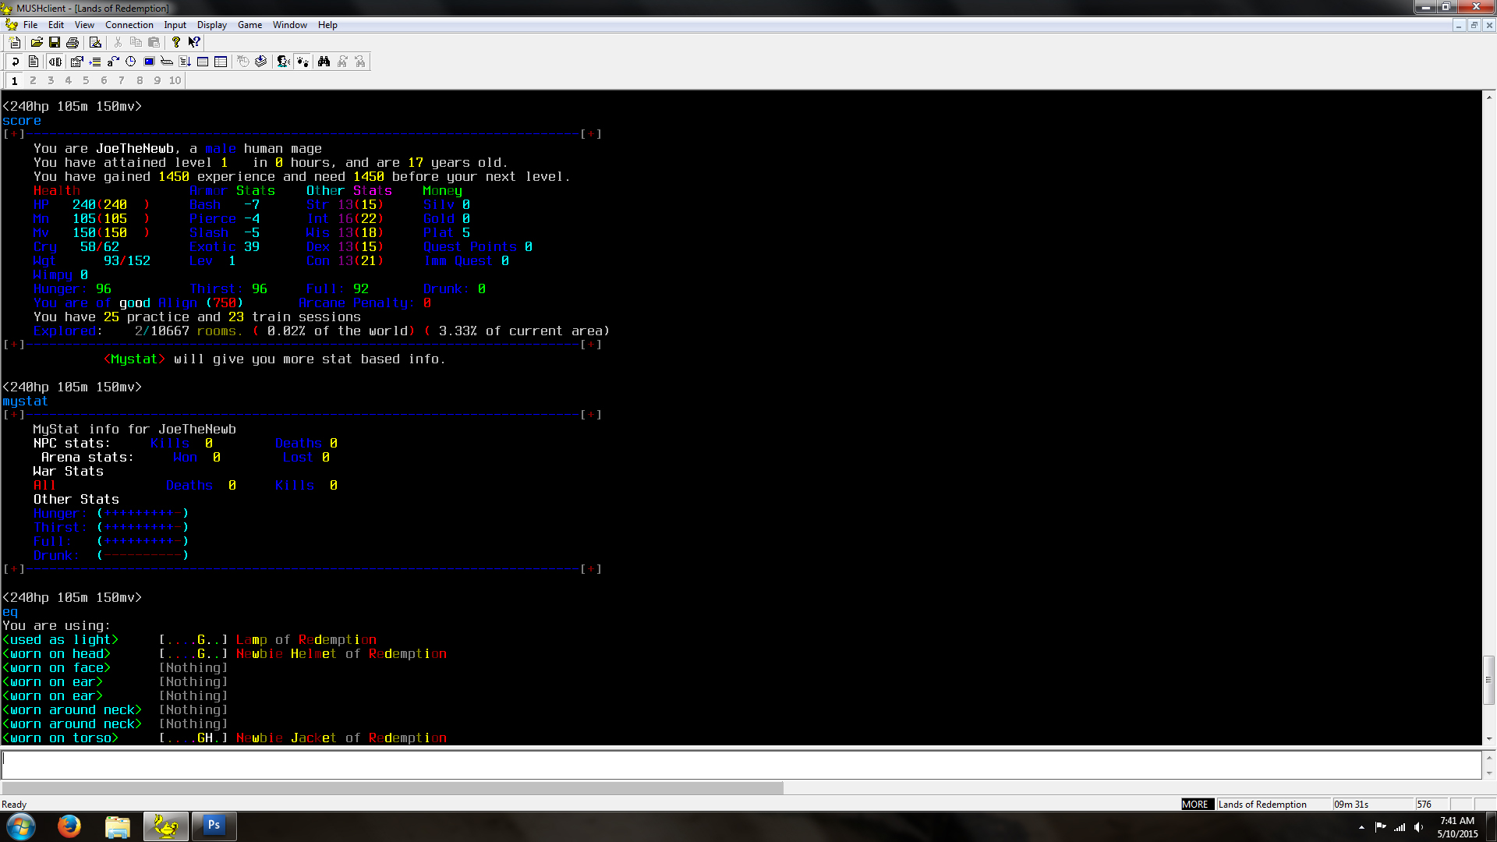The image size is (1497, 842).
Task: Open the notepad editor icon
Action: coord(95,42)
